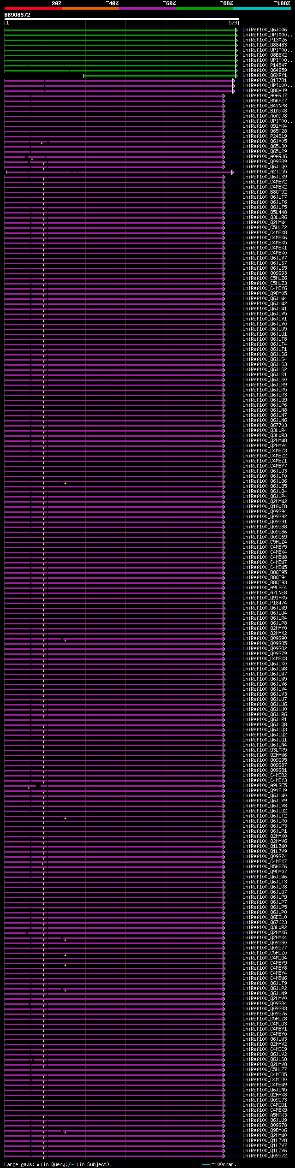The width and height of the screenshot is (295, 1168).
Task: Select label UniRef100_Q91HK5
Action: pos(265,598)
